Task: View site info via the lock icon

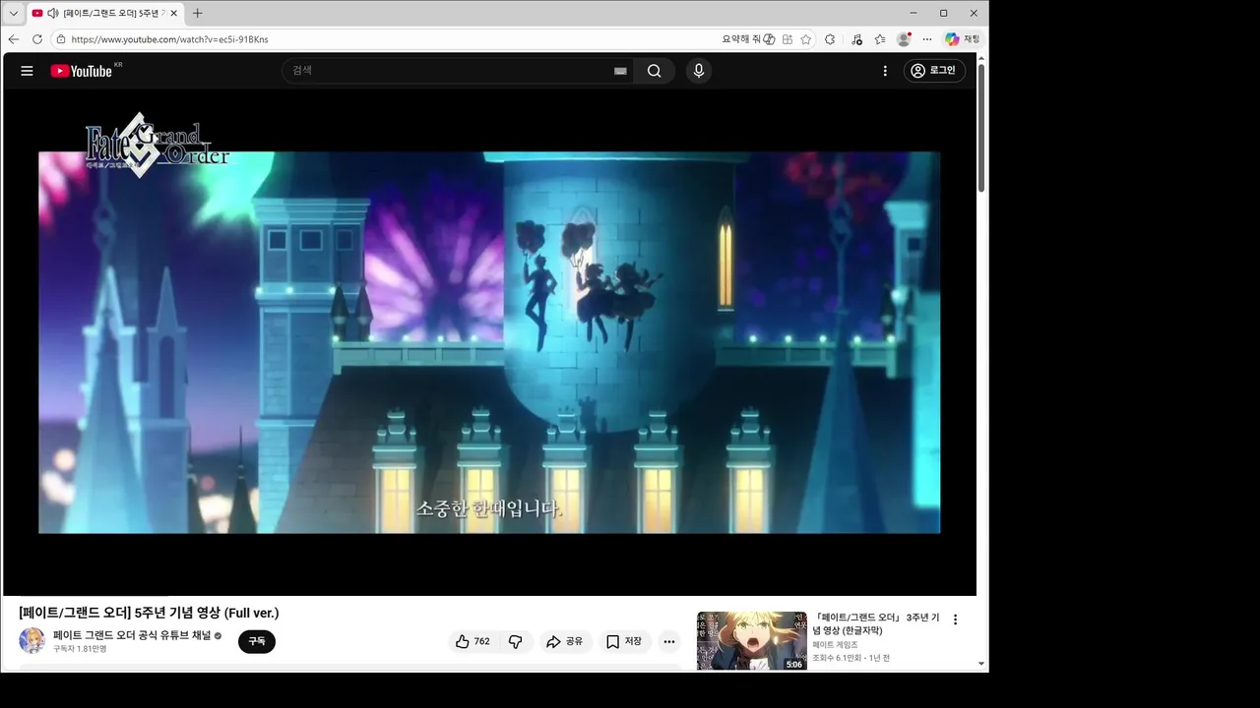Action: tap(61, 39)
